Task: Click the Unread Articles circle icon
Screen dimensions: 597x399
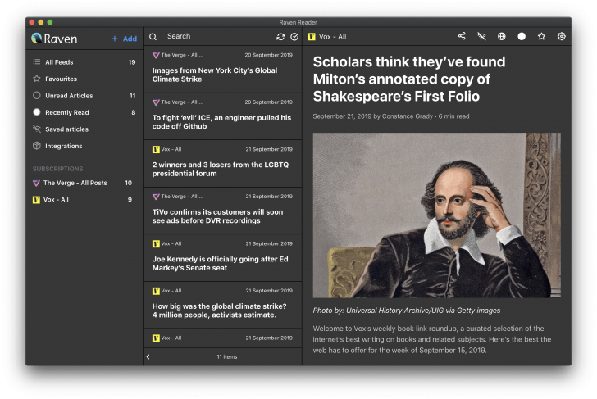Action: [x=37, y=96]
